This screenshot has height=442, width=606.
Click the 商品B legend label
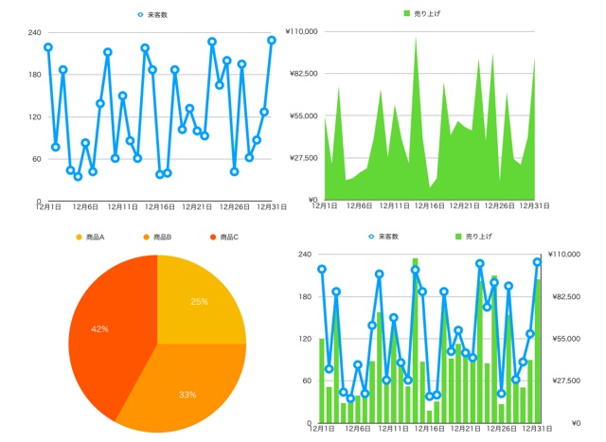click(162, 237)
